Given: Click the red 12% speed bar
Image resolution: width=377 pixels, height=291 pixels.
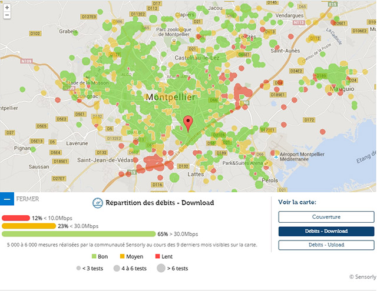Looking at the screenshot, I should (x=16, y=218).
